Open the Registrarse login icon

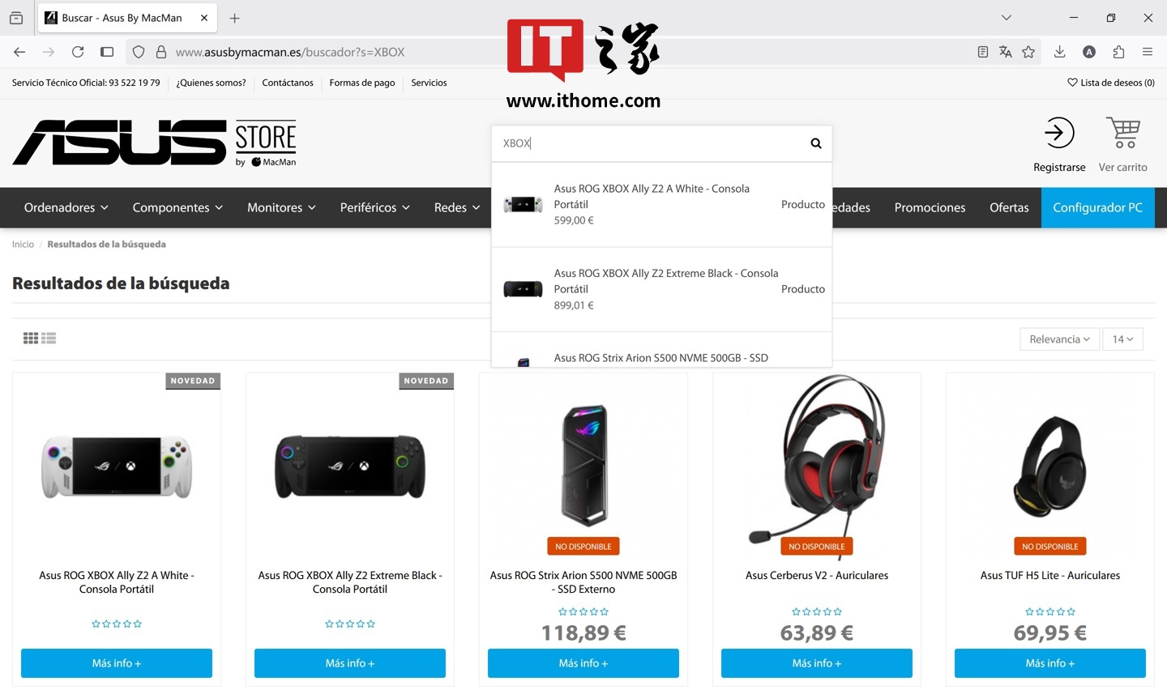pos(1058,133)
